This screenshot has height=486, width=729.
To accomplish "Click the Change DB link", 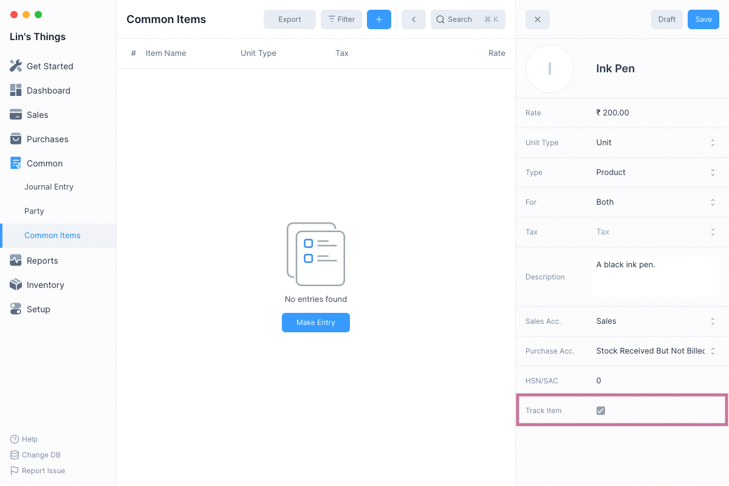I will pyautogui.click(x=41, y=455).
